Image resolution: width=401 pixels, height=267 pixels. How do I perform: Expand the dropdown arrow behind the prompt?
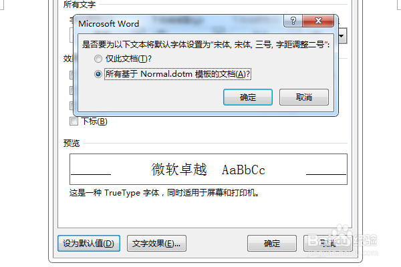pos(342,36)
